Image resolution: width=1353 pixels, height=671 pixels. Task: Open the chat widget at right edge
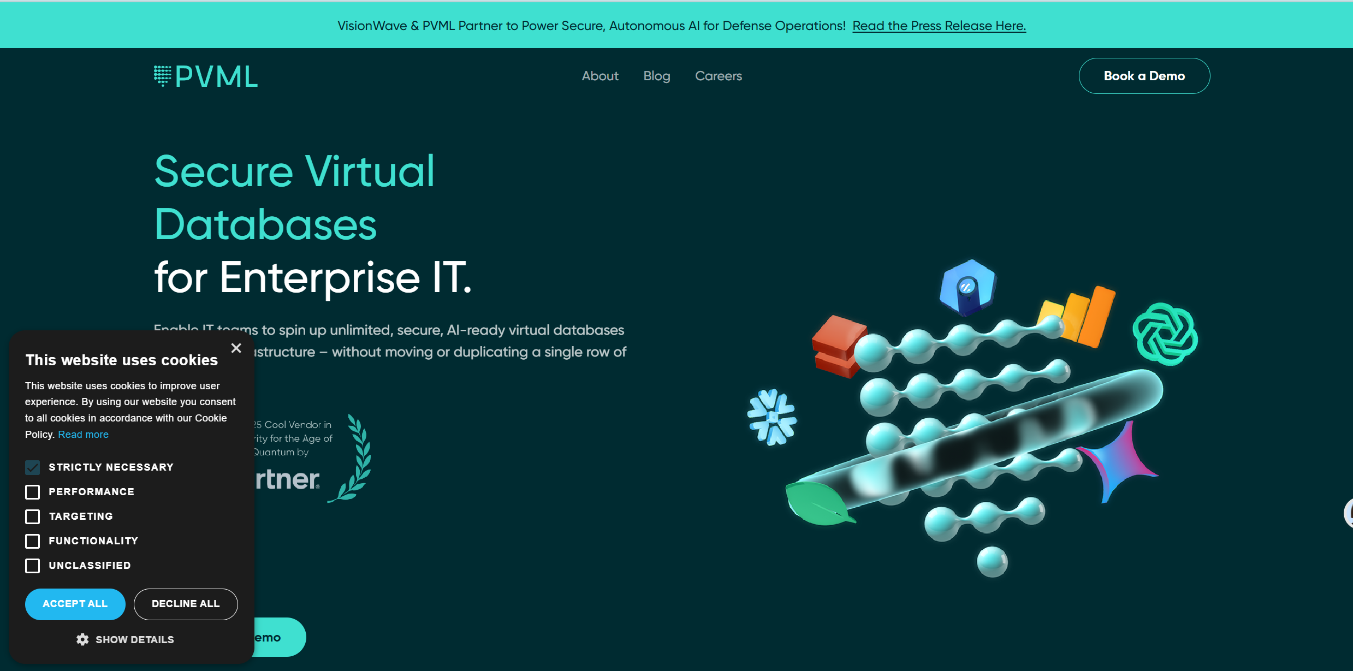coord(1348,513)
